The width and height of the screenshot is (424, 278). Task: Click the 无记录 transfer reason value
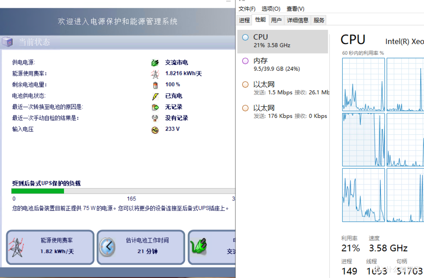point(174,107)
